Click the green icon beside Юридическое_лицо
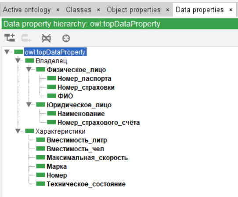Viewport: 238px width, 197px height. point(40,105)
